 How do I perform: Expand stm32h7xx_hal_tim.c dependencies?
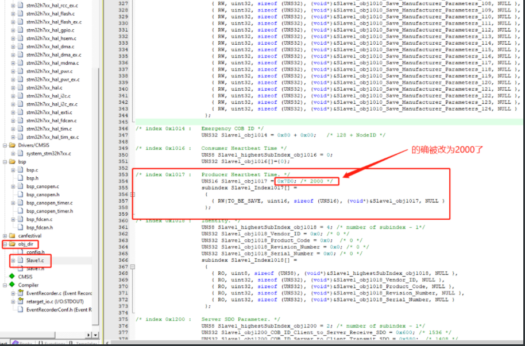[x=13, y=129]
